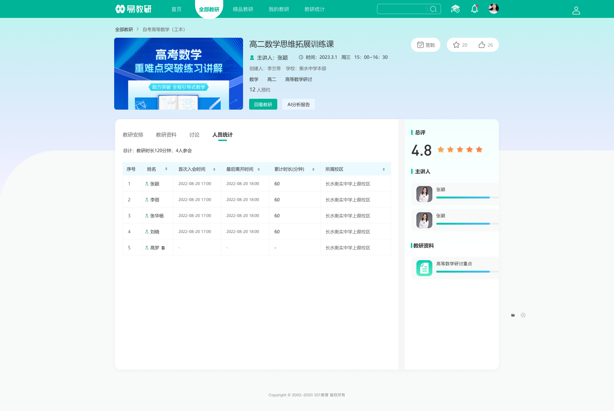Click the user profile outline icon
The height and width of the screenshot is (411, 614).
point(576,11)
